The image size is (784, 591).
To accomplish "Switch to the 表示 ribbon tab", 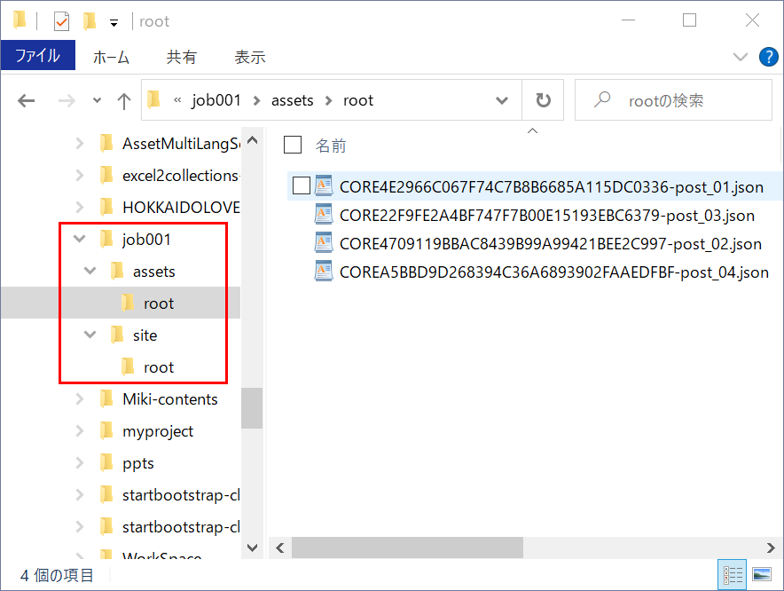I will 250,57.
